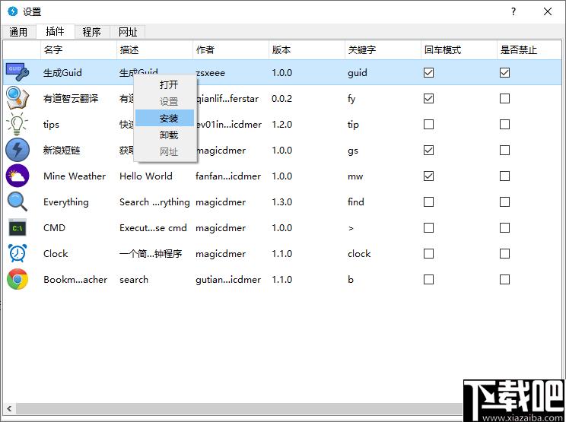Click the Everything magnifying glass icon

(x=17, y=202)
